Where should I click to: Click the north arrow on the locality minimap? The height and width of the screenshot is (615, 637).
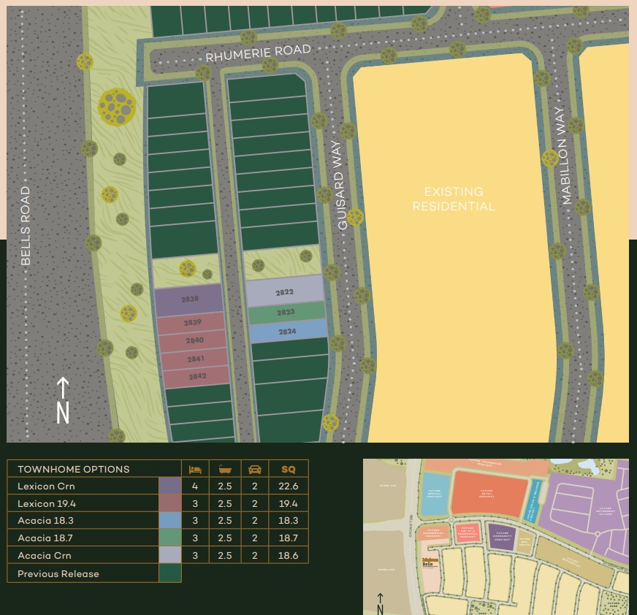coord(380,603)
